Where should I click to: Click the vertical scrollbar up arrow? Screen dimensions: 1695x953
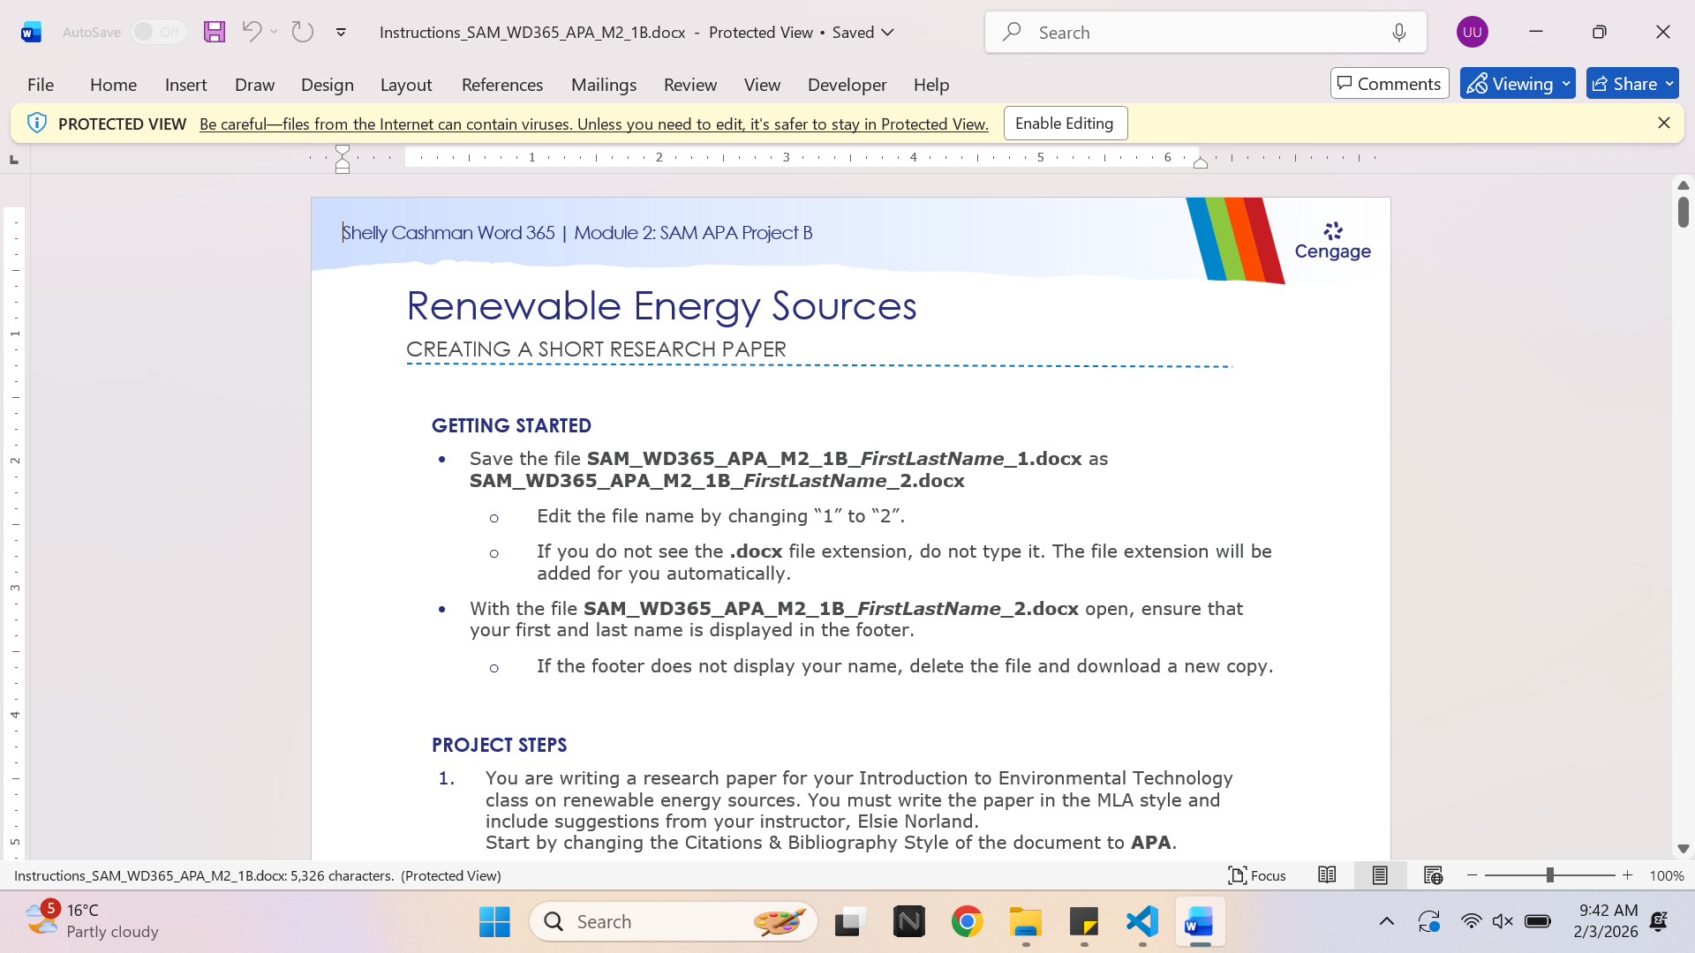point(1684,185)
